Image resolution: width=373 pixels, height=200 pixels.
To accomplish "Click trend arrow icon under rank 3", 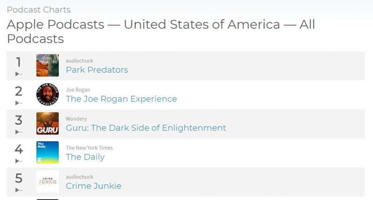I will click(19, 132).
